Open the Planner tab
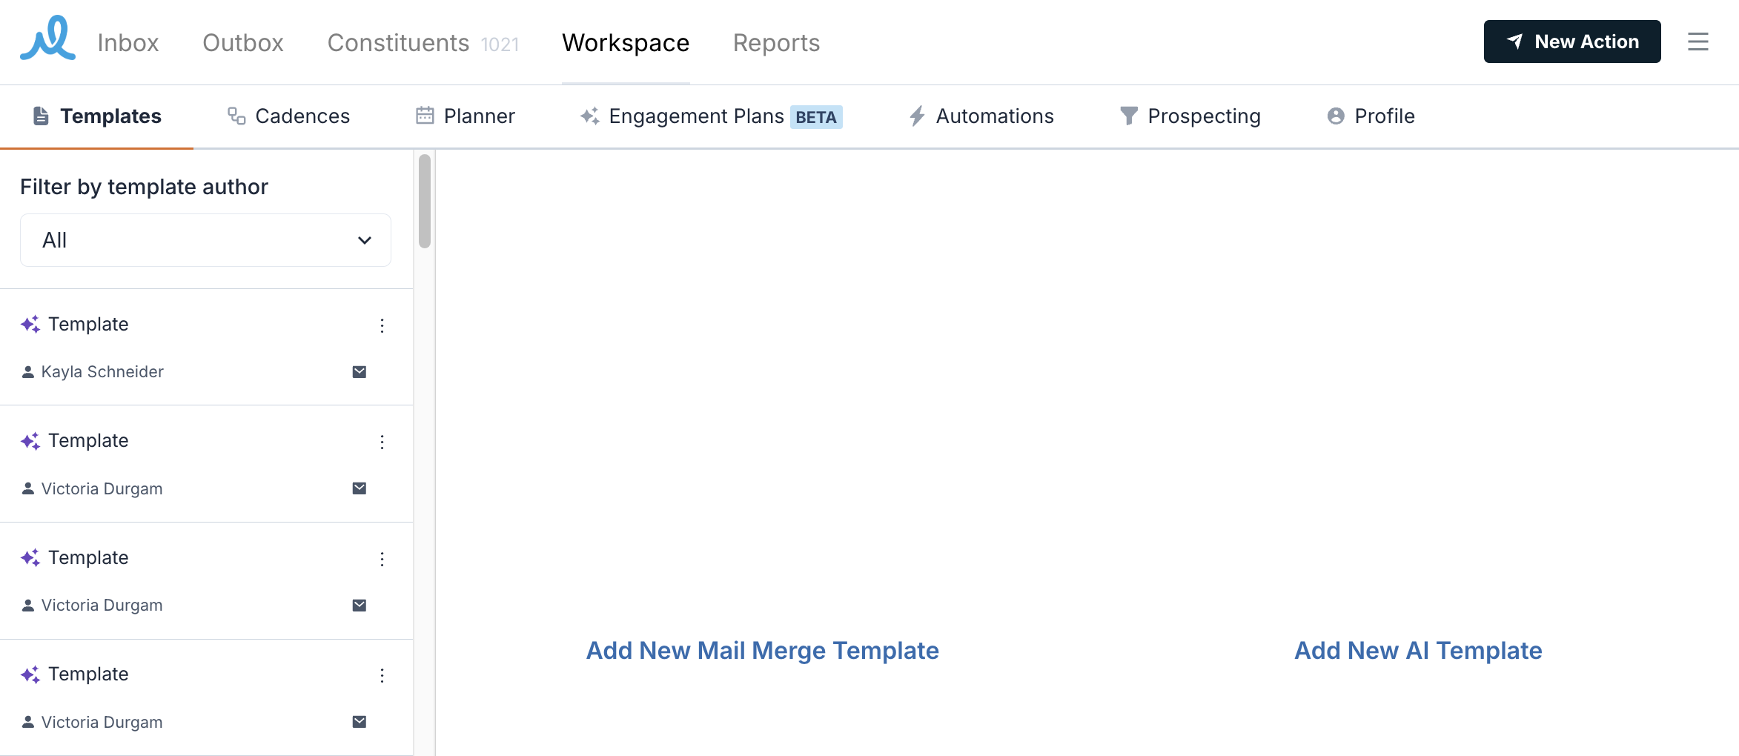Screen dimensions: 1739x756 pyautogui.click(x=466, y=116)
